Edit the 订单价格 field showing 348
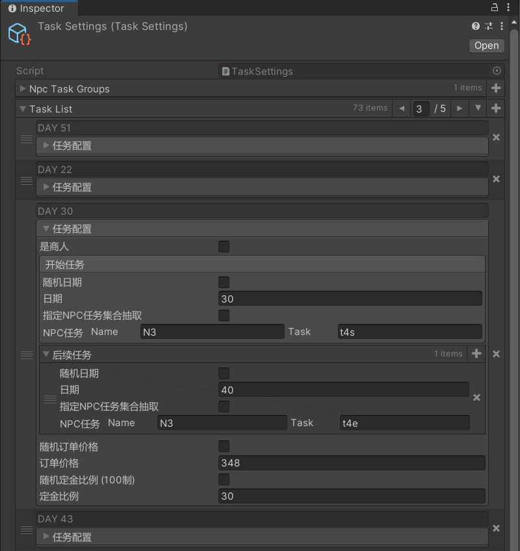The height and width of the screenshot is (551, 520). point(352,463)
